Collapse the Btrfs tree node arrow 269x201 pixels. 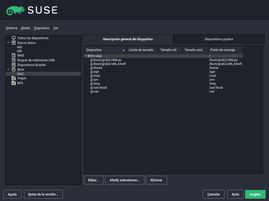[8, 69]
